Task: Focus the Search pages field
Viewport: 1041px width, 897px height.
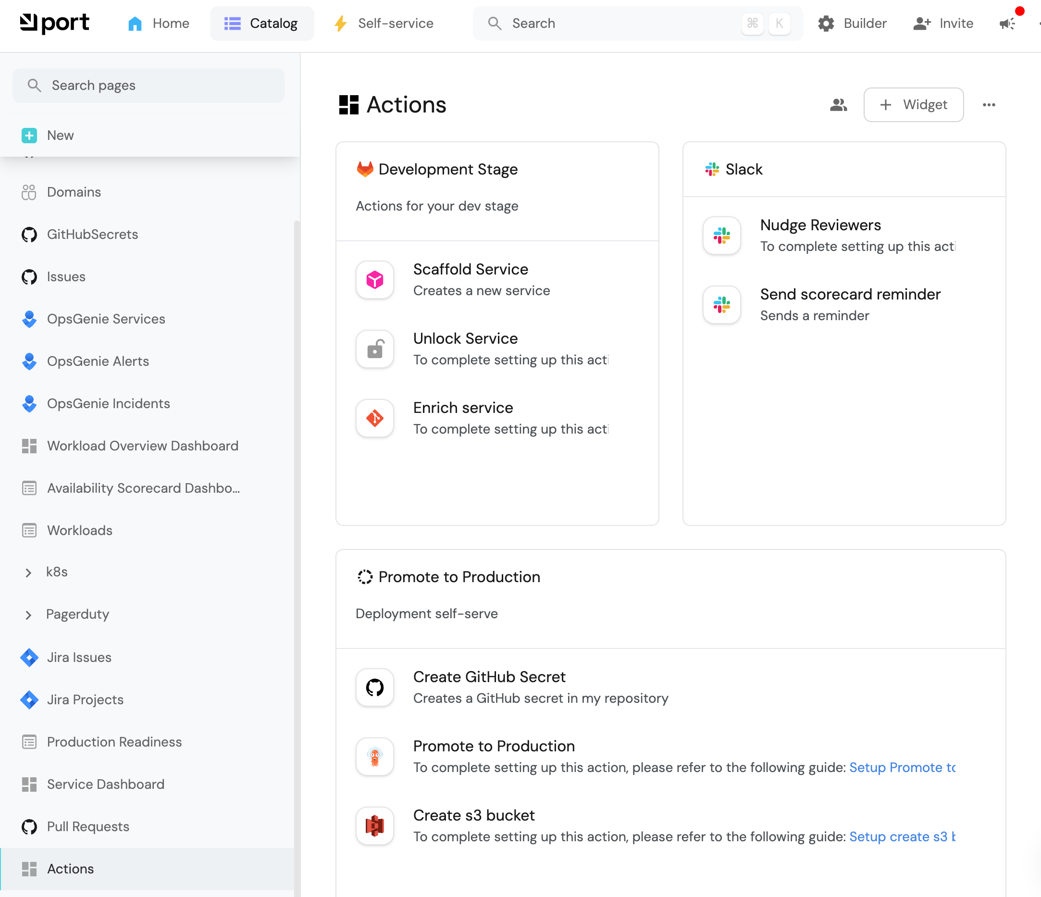Action: [x=149, y=86]
